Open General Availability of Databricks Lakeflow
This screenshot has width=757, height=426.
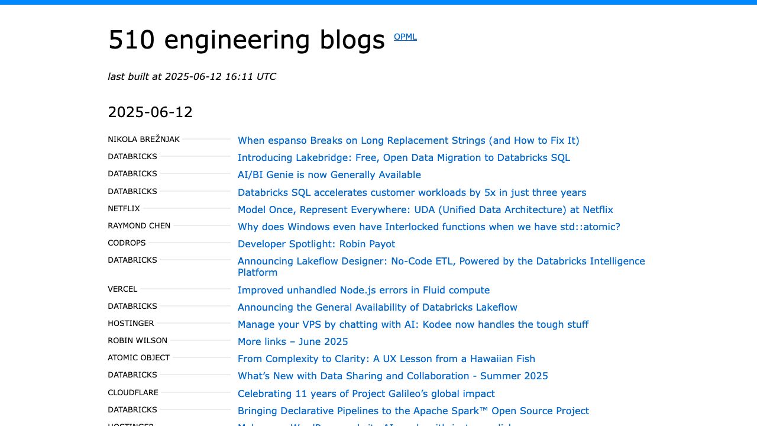[377, 308]
